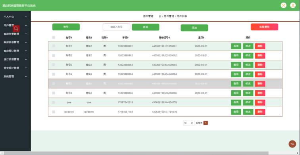Open the 营业统计管理 menu item
Screen dimensions: 300x155
[15, 68]
